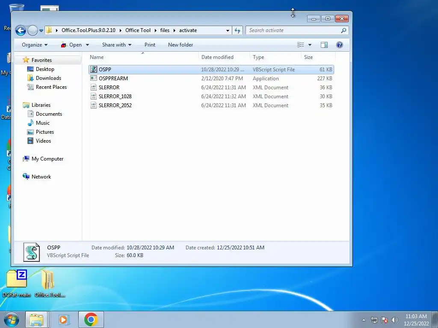
Task: Open Desktop in Favorites
Action: (x=44, y=69)
